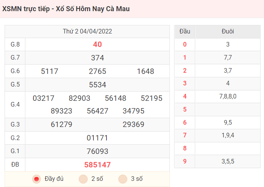Click the G.8 prize number 40
Viewport: 264px width, 187px height.
pos(97,45)
